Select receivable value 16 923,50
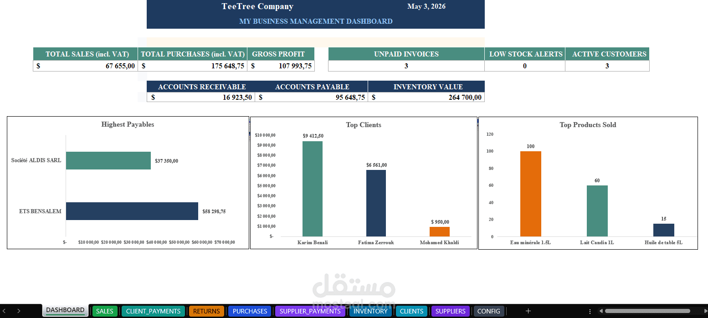The image size is (708, 318). tap(201, 97)
